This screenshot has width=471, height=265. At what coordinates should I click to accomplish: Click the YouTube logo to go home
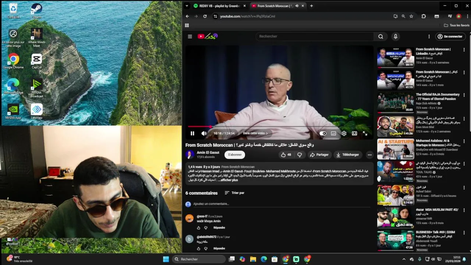point(208,36)
